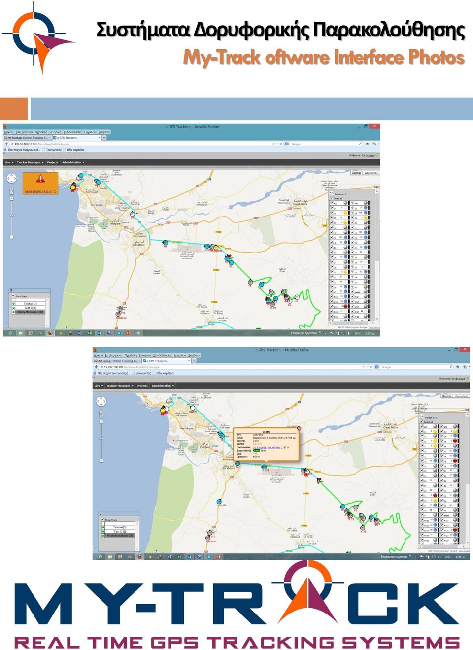Click X.BALAI marker on upper map

tap(119, 314)
